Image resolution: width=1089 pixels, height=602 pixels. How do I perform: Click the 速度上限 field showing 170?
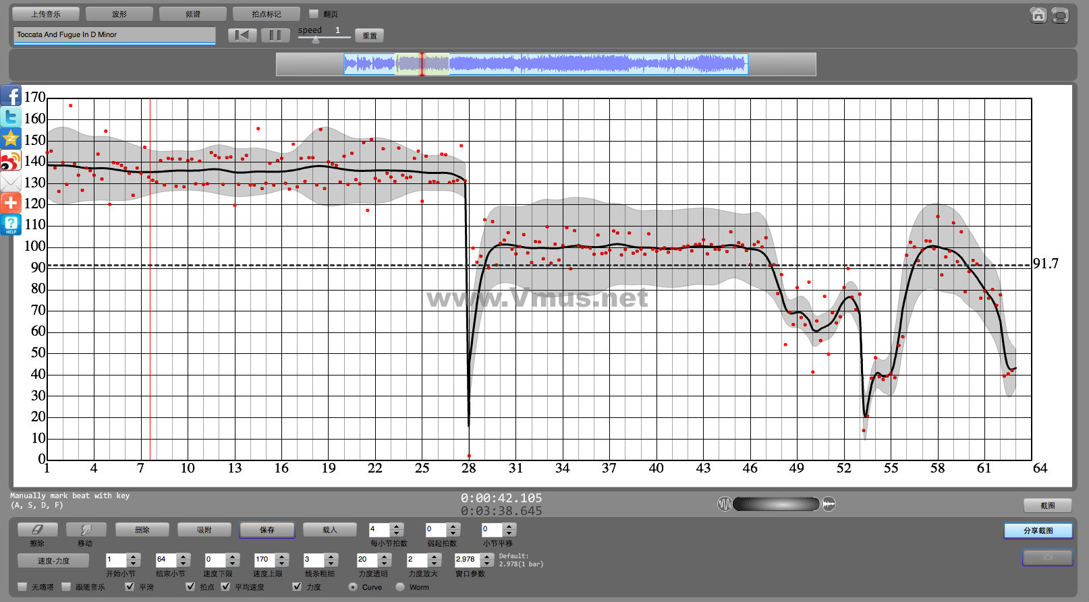click(266, 560)
